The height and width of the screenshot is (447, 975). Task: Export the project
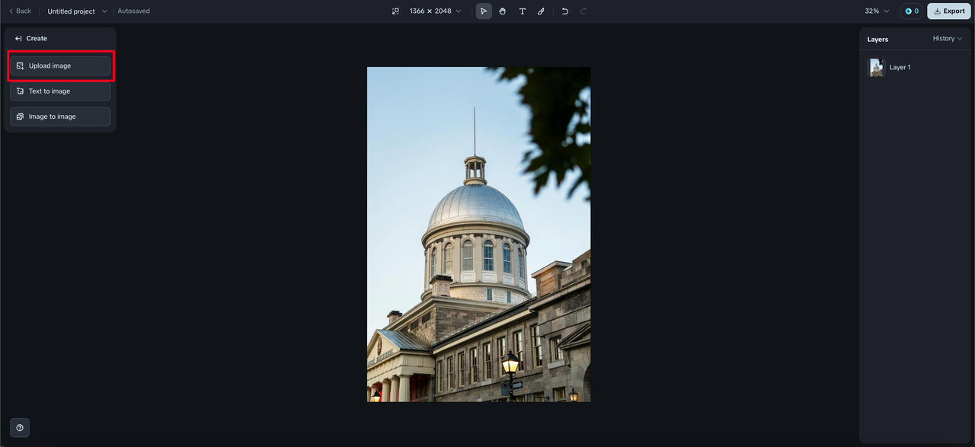pyautogui.click(x=948, y=11)
